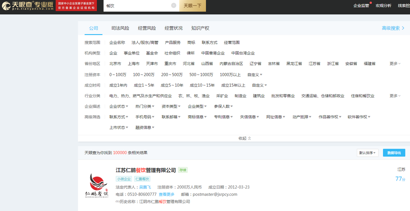Click the 数据导出 export button
This screenshot has height=211, width=410.
[x=394, y=153]
